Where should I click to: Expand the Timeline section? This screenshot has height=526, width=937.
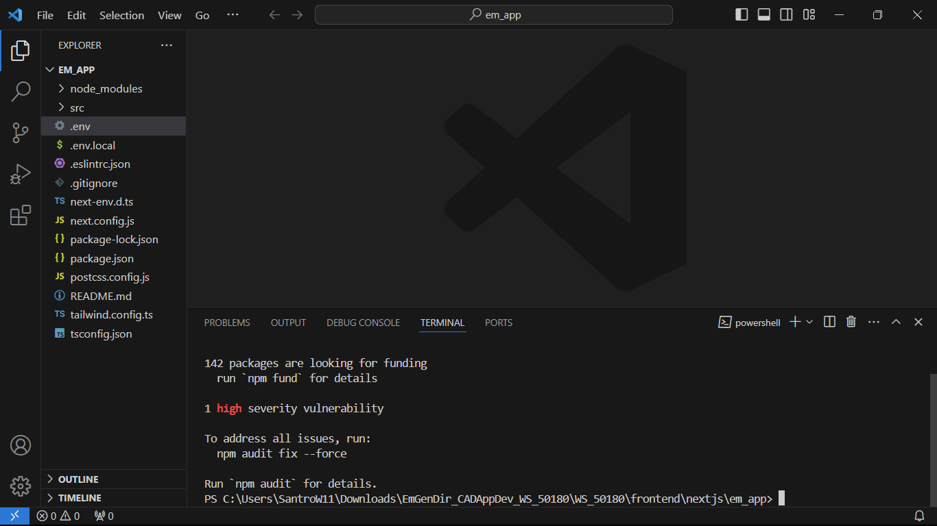coord(113,498)
